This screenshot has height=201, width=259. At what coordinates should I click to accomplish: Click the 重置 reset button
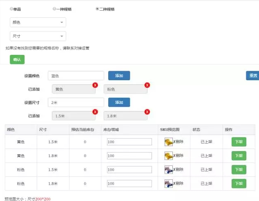pyautogui.click(x=253, y=76)
